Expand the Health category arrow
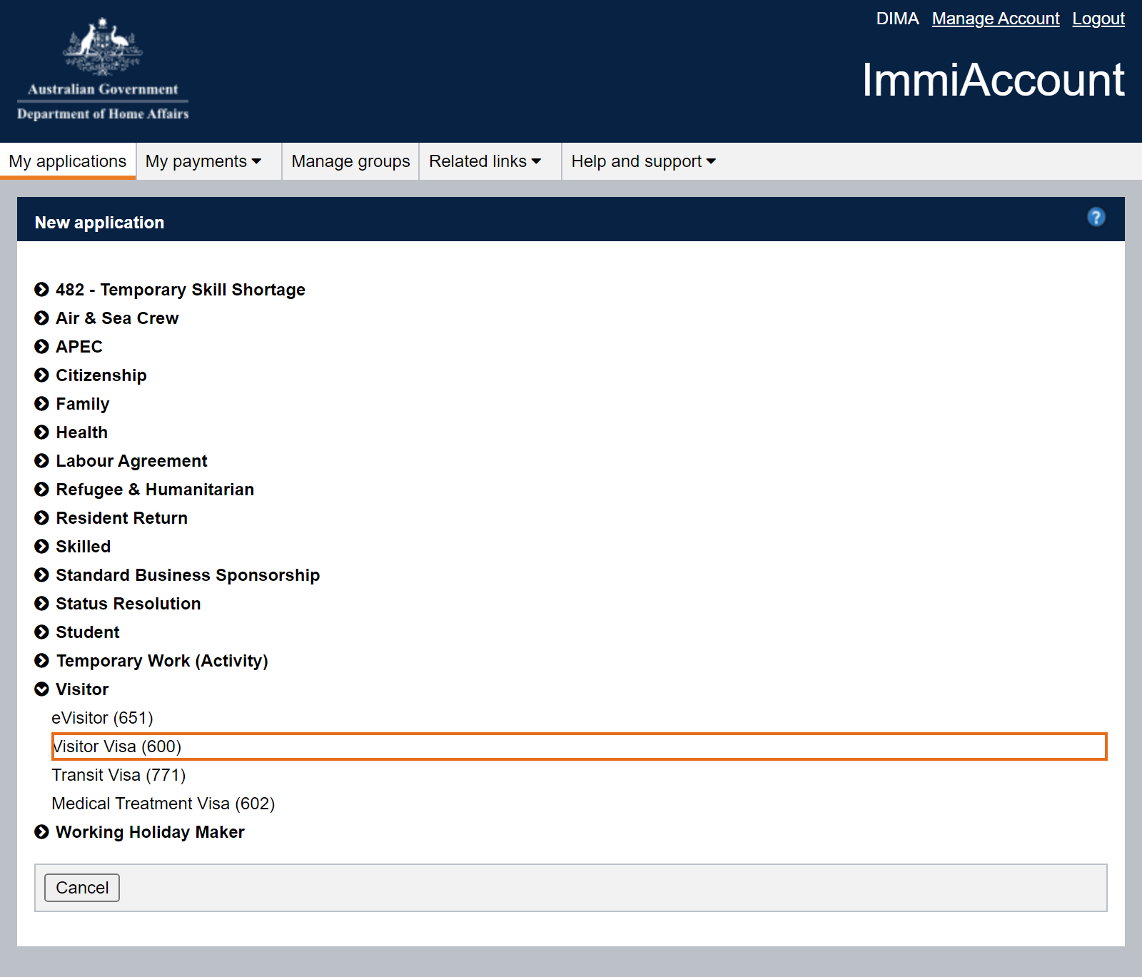 [x=41, y=432]
